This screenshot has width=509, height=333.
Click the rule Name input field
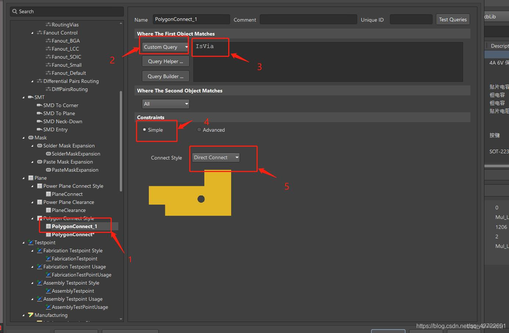coord(191,19)
